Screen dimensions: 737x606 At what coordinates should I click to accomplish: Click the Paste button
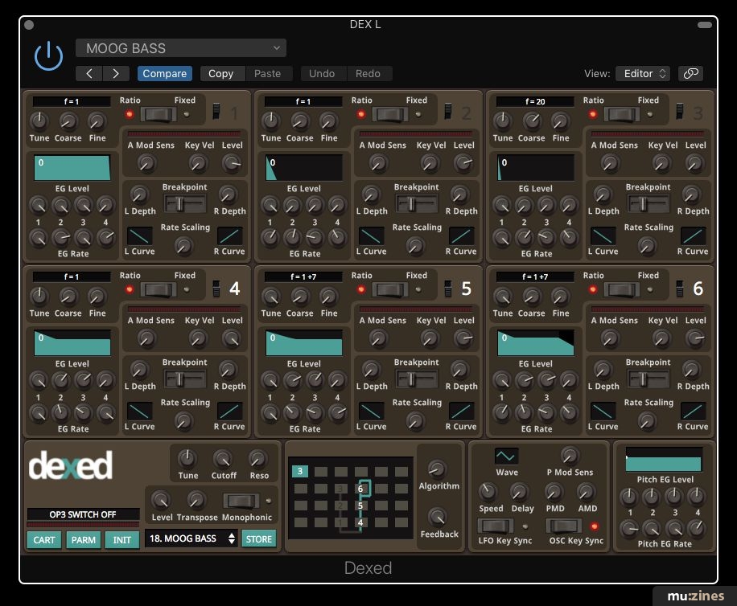click(x=267, y=73)
